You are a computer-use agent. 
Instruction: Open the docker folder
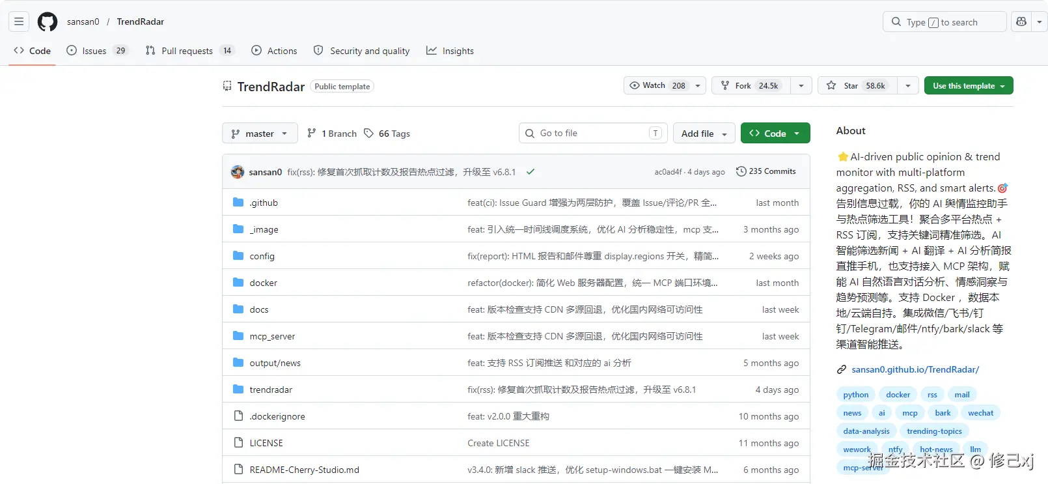(x=264, y=283)
